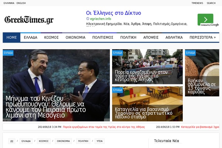The height and width of the screenshot is (148, 222).
Task: Click ΕΛΛΑΔΑ tag on the prime minister photo
Action: [x=8, y=53]
